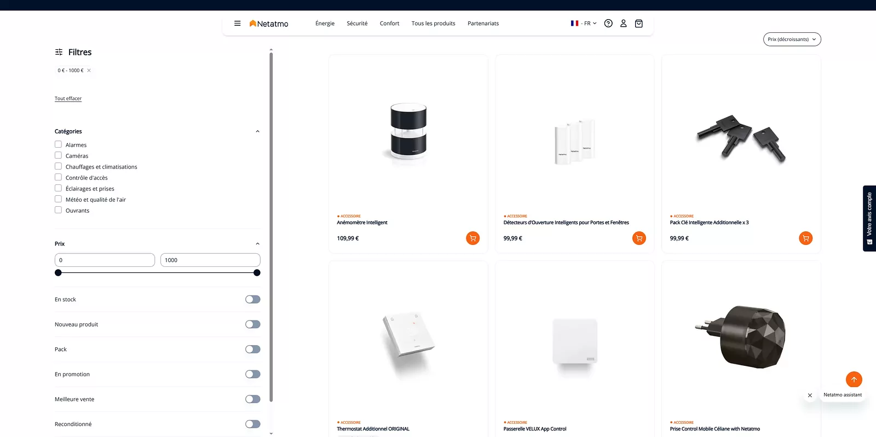
Task: Close the Netatmo assistant bubble
Action: click(x=810, y=395)
